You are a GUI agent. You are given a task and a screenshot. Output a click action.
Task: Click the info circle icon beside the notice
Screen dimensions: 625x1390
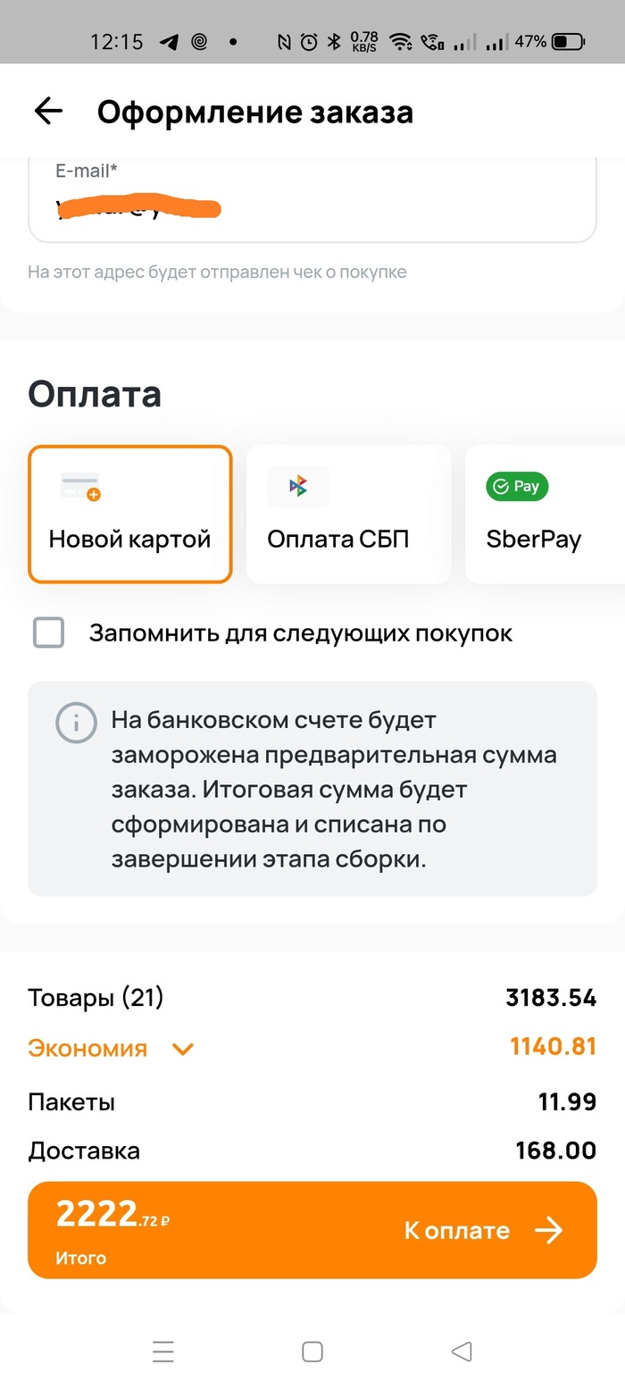[x=76, y=724]
